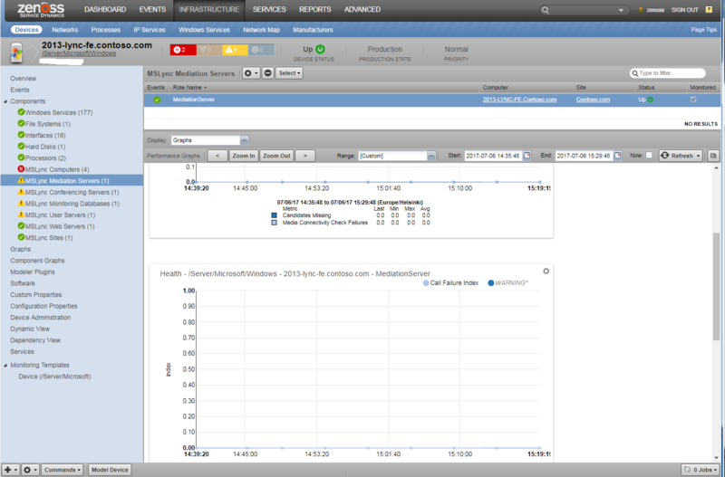Click the pop-out graphs icon beside Refresh
The height and width of the screenshot is (477, 725).
pyautogui.click(x=713, y=156)
